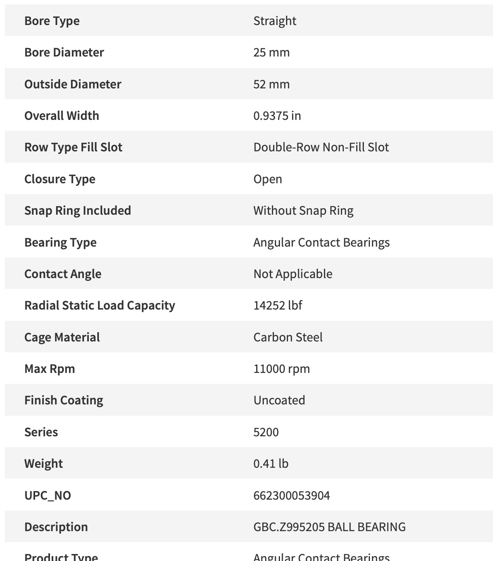The image size is (493, 561).
Task: Click the 0.9375 in overall width value
Action: pyautogui.click(x=277, y=116)
